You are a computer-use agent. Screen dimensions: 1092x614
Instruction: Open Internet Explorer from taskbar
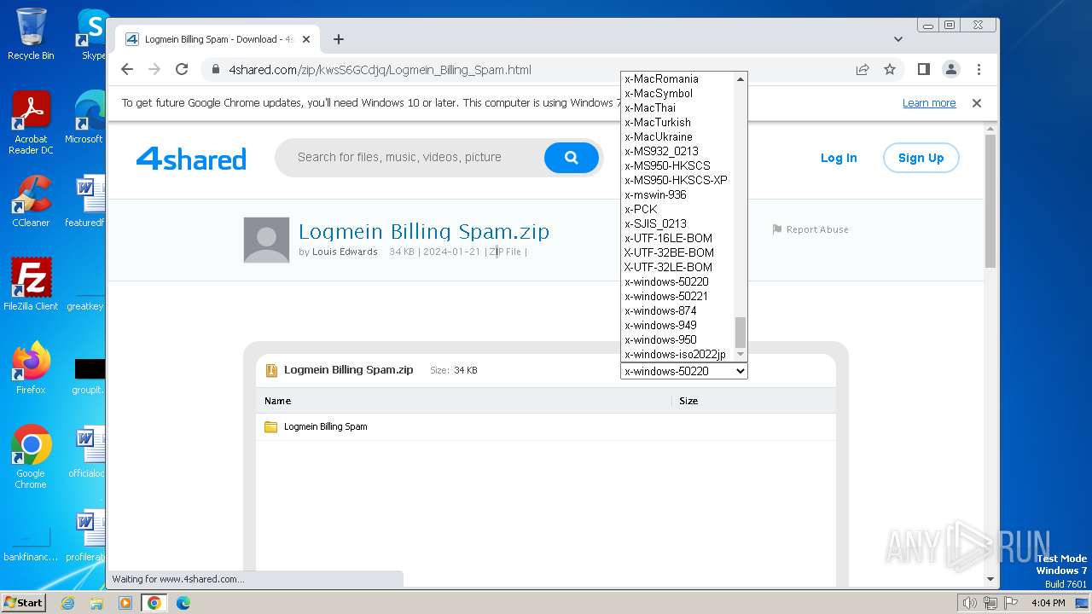point(68,603)
